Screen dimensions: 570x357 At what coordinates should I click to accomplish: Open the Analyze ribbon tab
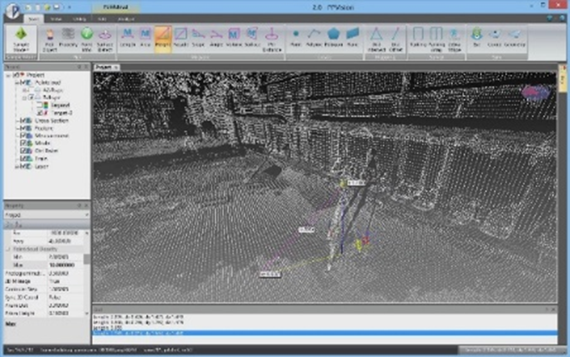tap(126, 18)
